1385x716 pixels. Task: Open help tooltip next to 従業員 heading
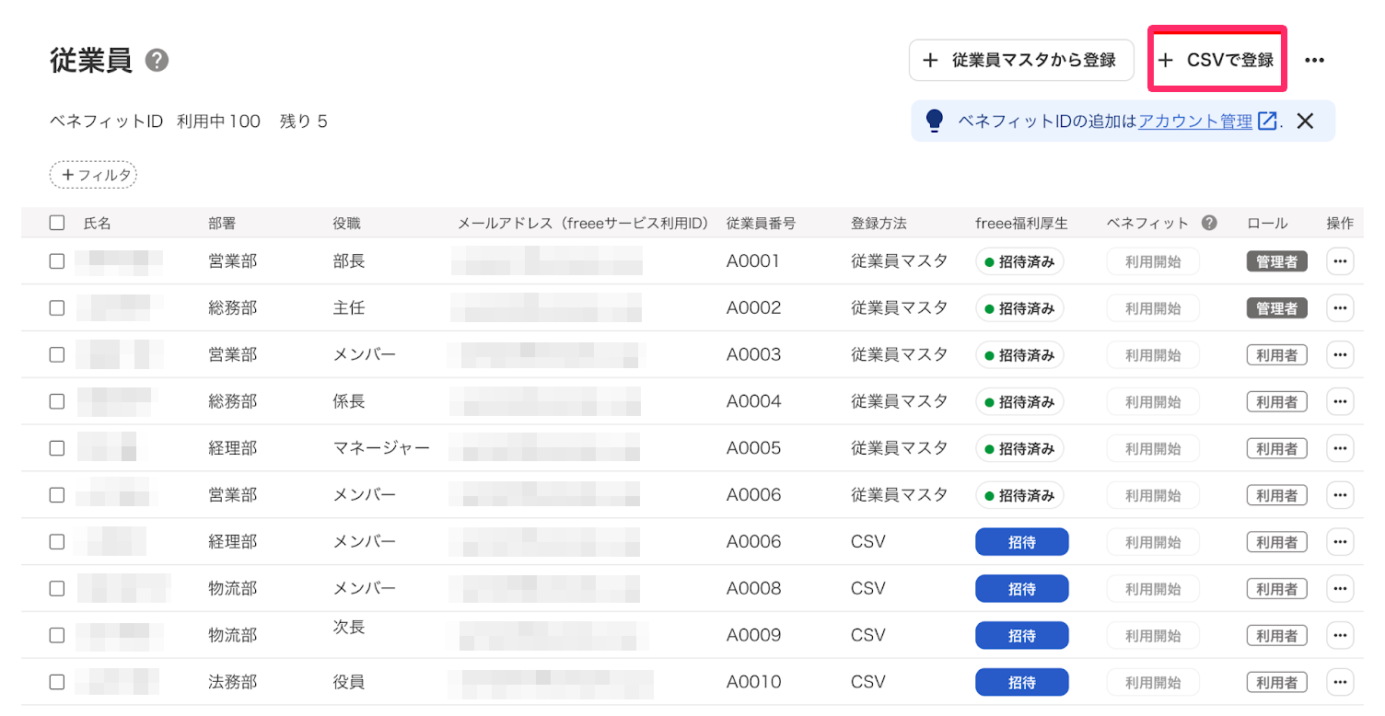coord(157,60)
